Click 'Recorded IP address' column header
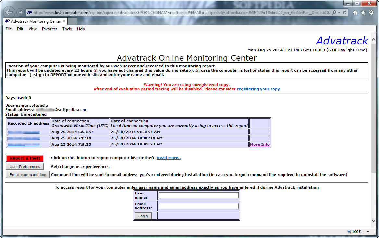 29,123
